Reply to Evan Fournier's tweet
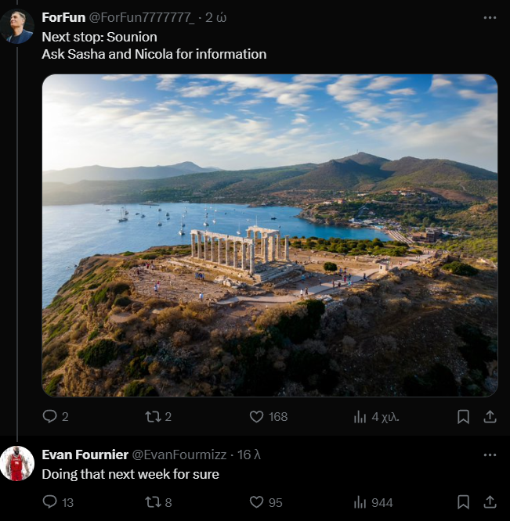The image size is (510, 521). tap(49, 502)
